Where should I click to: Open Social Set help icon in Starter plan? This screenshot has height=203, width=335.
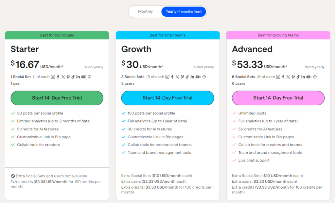point(90,77)
